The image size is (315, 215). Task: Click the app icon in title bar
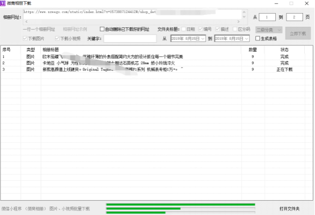click(x=3, y=3)
